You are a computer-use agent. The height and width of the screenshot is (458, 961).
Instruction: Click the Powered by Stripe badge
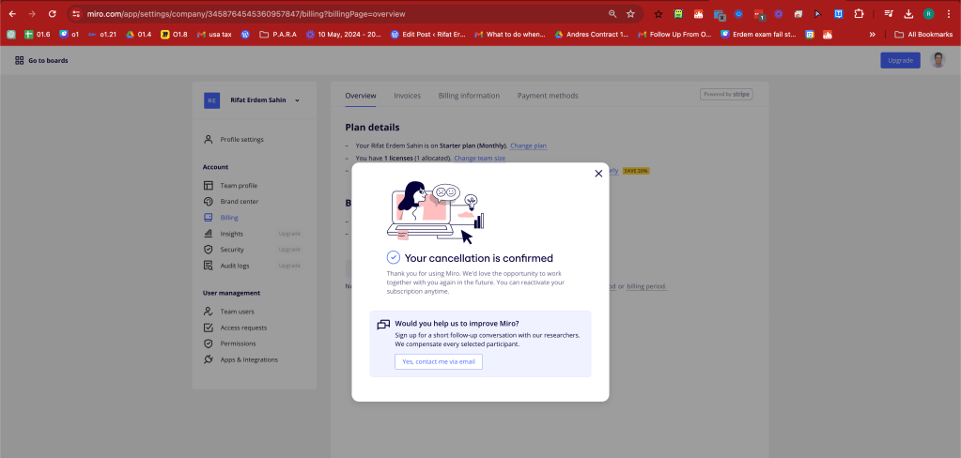[726, 94]
